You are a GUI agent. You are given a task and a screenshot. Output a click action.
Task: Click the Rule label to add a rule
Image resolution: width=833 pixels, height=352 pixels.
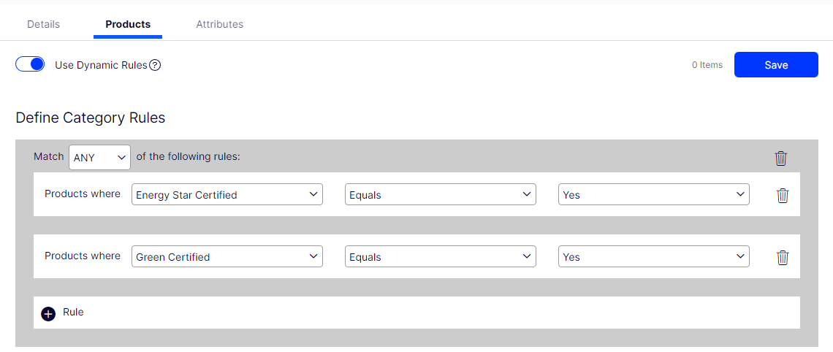tap(73, 312)
